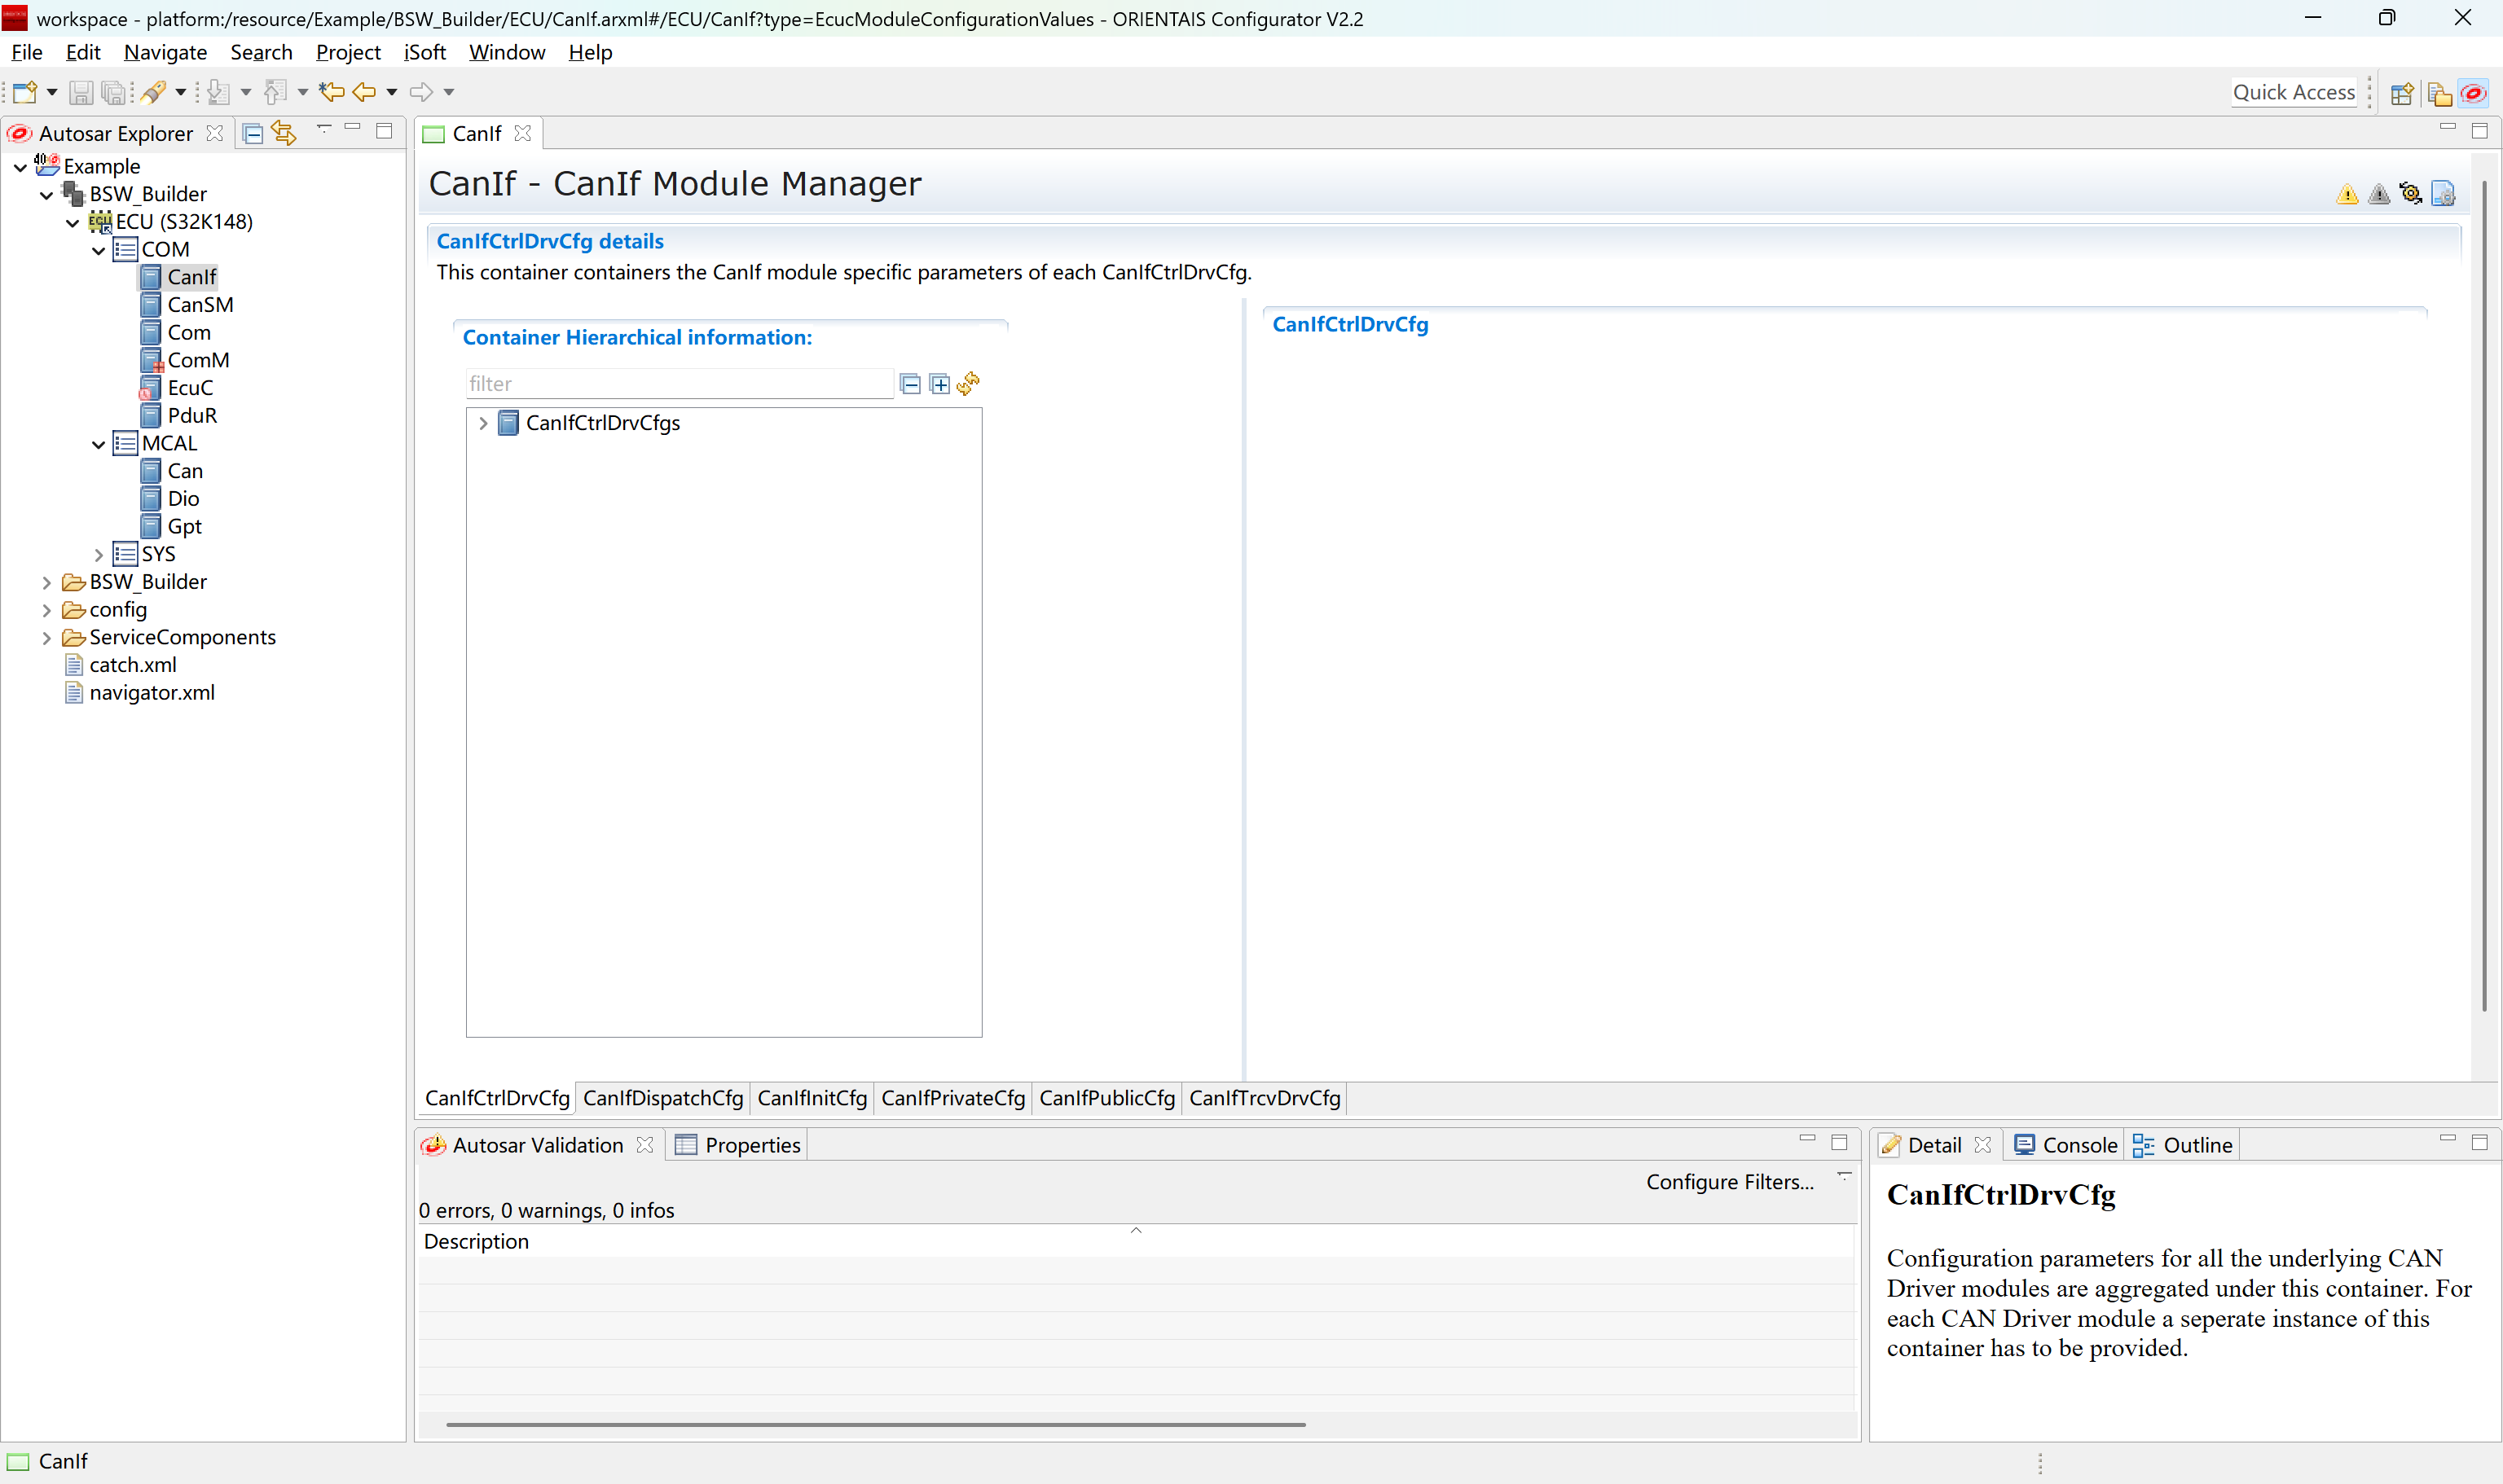Click the Resource perspective icon
This screenshot has height=1484, width=2503.
[x=2439, y=93]
